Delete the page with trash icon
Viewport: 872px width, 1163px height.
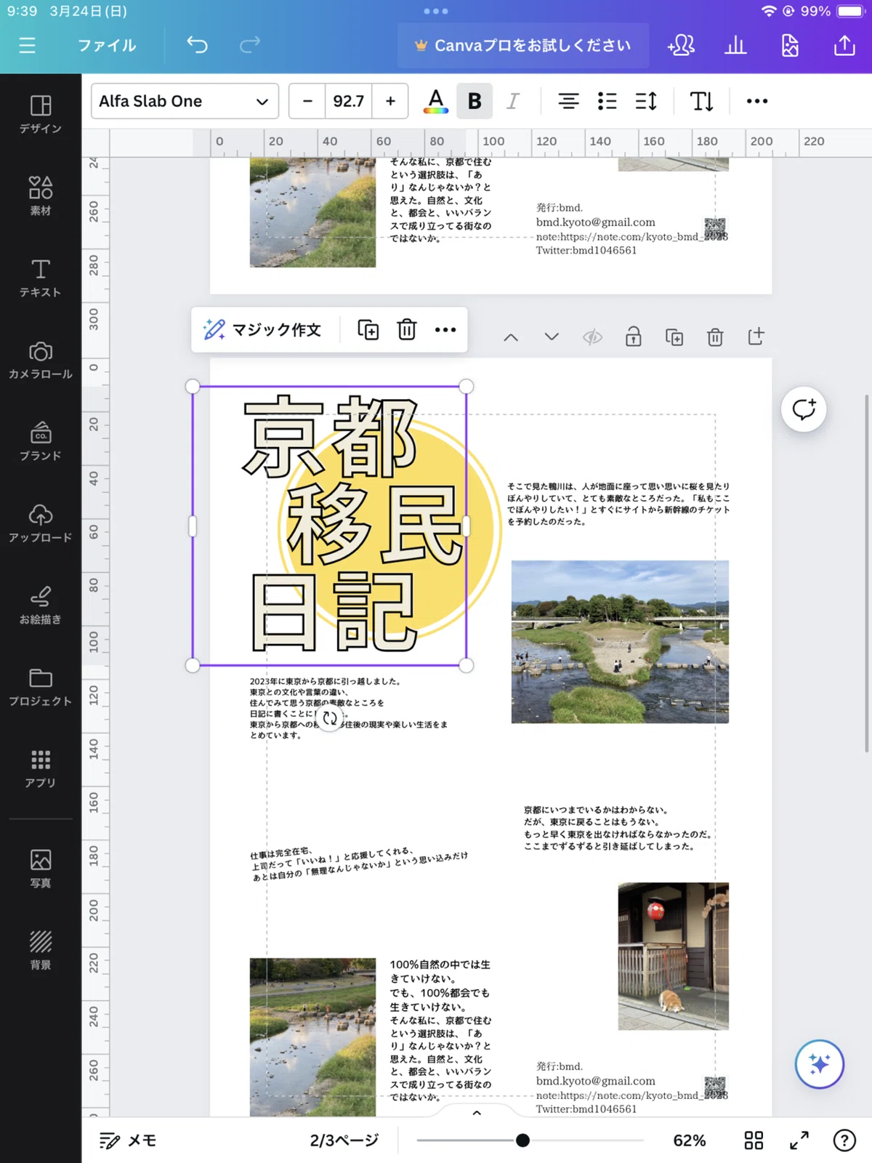pos(715,337)
